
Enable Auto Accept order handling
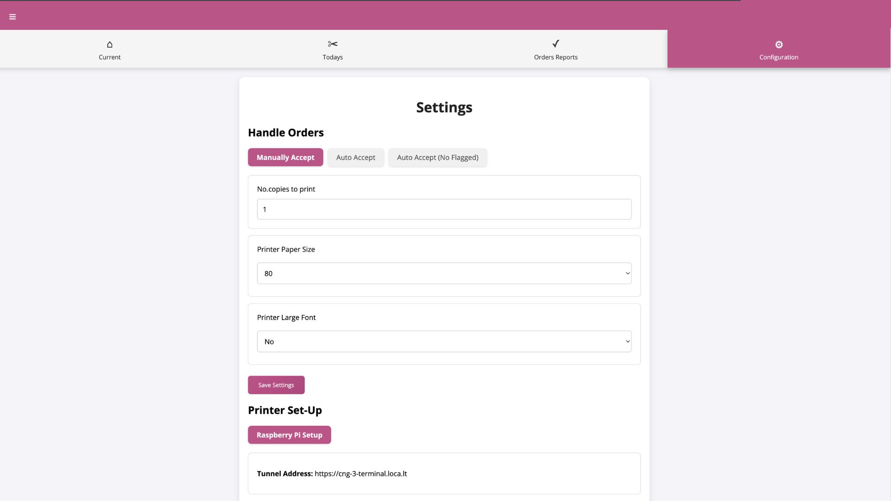pyautogui.click(x=355, y=157)
